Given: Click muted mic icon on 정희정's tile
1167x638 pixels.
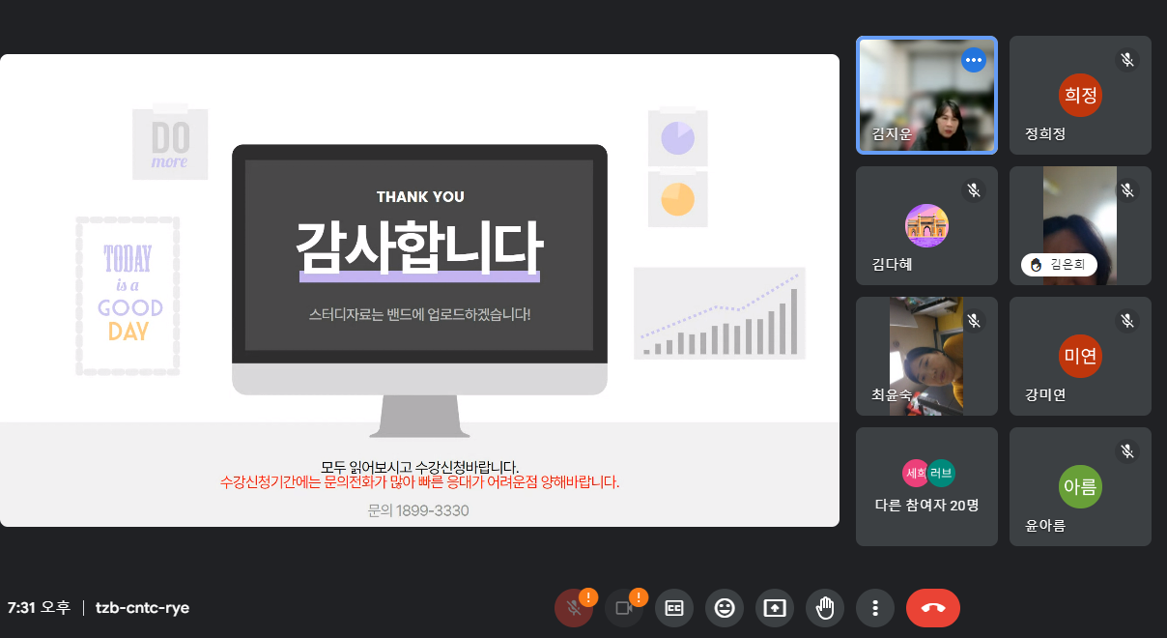Looking at the screenshot, I should click(x=1126, y=60).
